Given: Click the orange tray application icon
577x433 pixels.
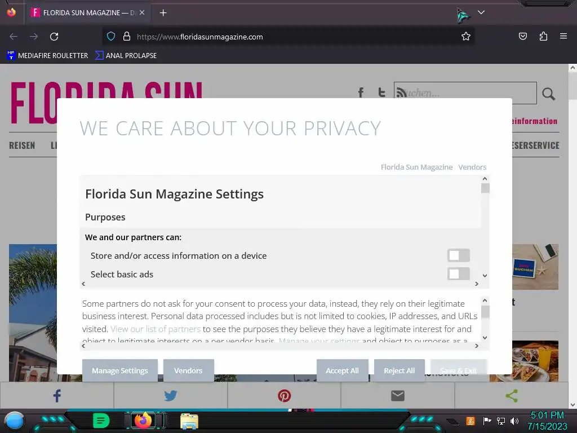Looking at the screenshot, I should (471, 421).
